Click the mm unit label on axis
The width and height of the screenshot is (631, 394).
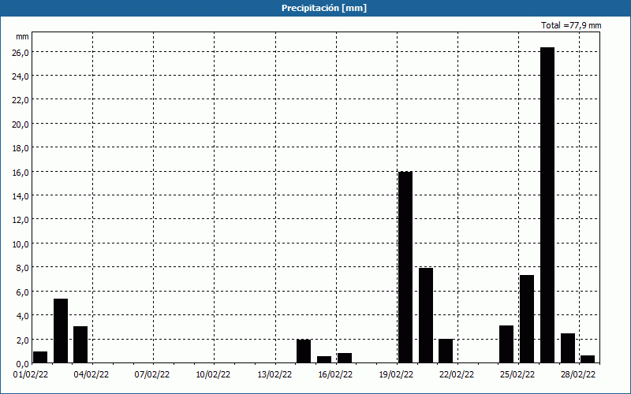pyautogui.click(x=22, y=36)
